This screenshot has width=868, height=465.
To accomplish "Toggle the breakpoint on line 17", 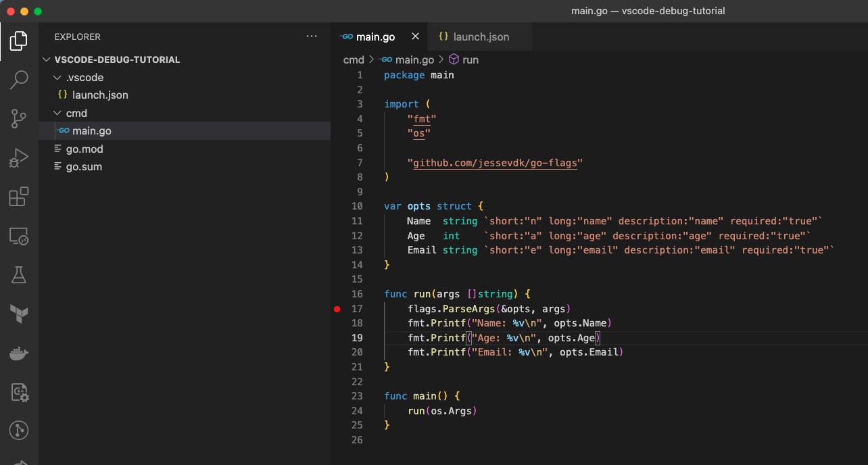I will coord(337,308).
